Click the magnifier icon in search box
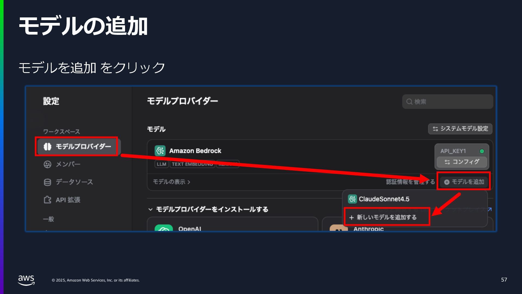This screenshot has height=294, width=522. tap(409, 102)
